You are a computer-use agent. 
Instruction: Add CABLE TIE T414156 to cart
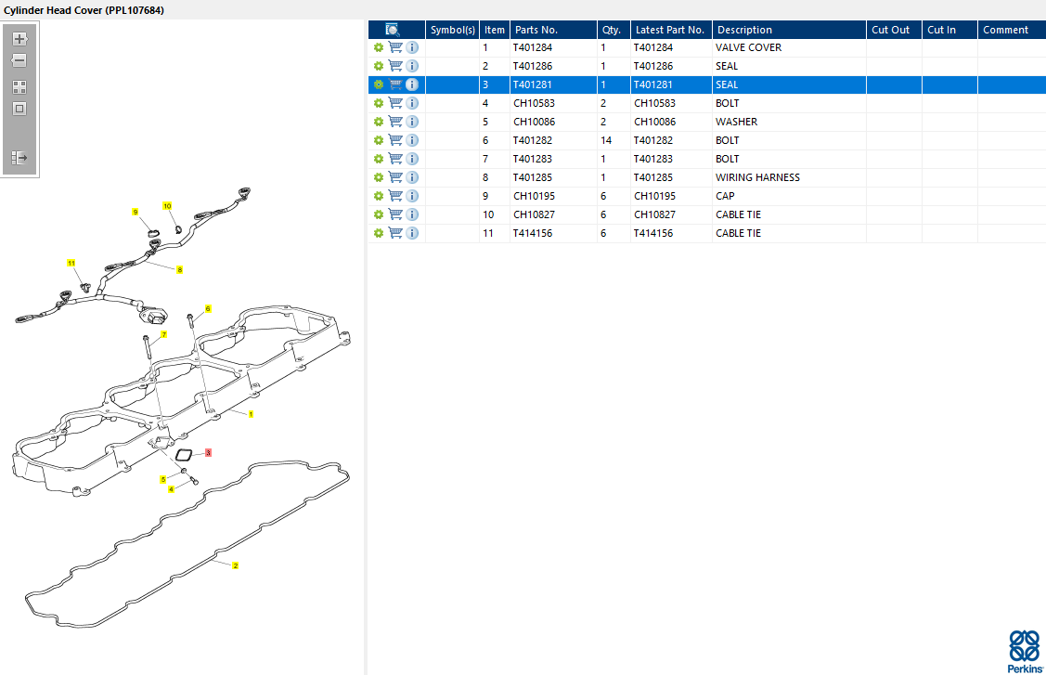click(x=395, y=233)
